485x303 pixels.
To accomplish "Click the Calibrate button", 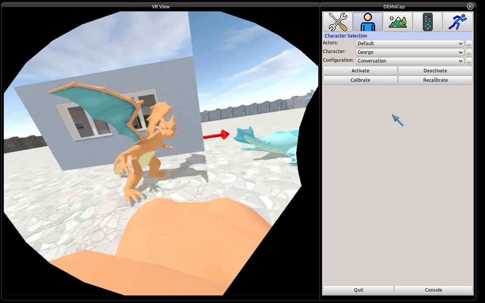I will pos(360,80).
